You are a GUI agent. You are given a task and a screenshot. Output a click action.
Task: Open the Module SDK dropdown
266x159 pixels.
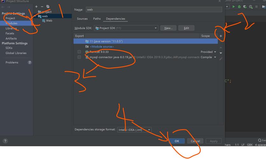(126, 28)
